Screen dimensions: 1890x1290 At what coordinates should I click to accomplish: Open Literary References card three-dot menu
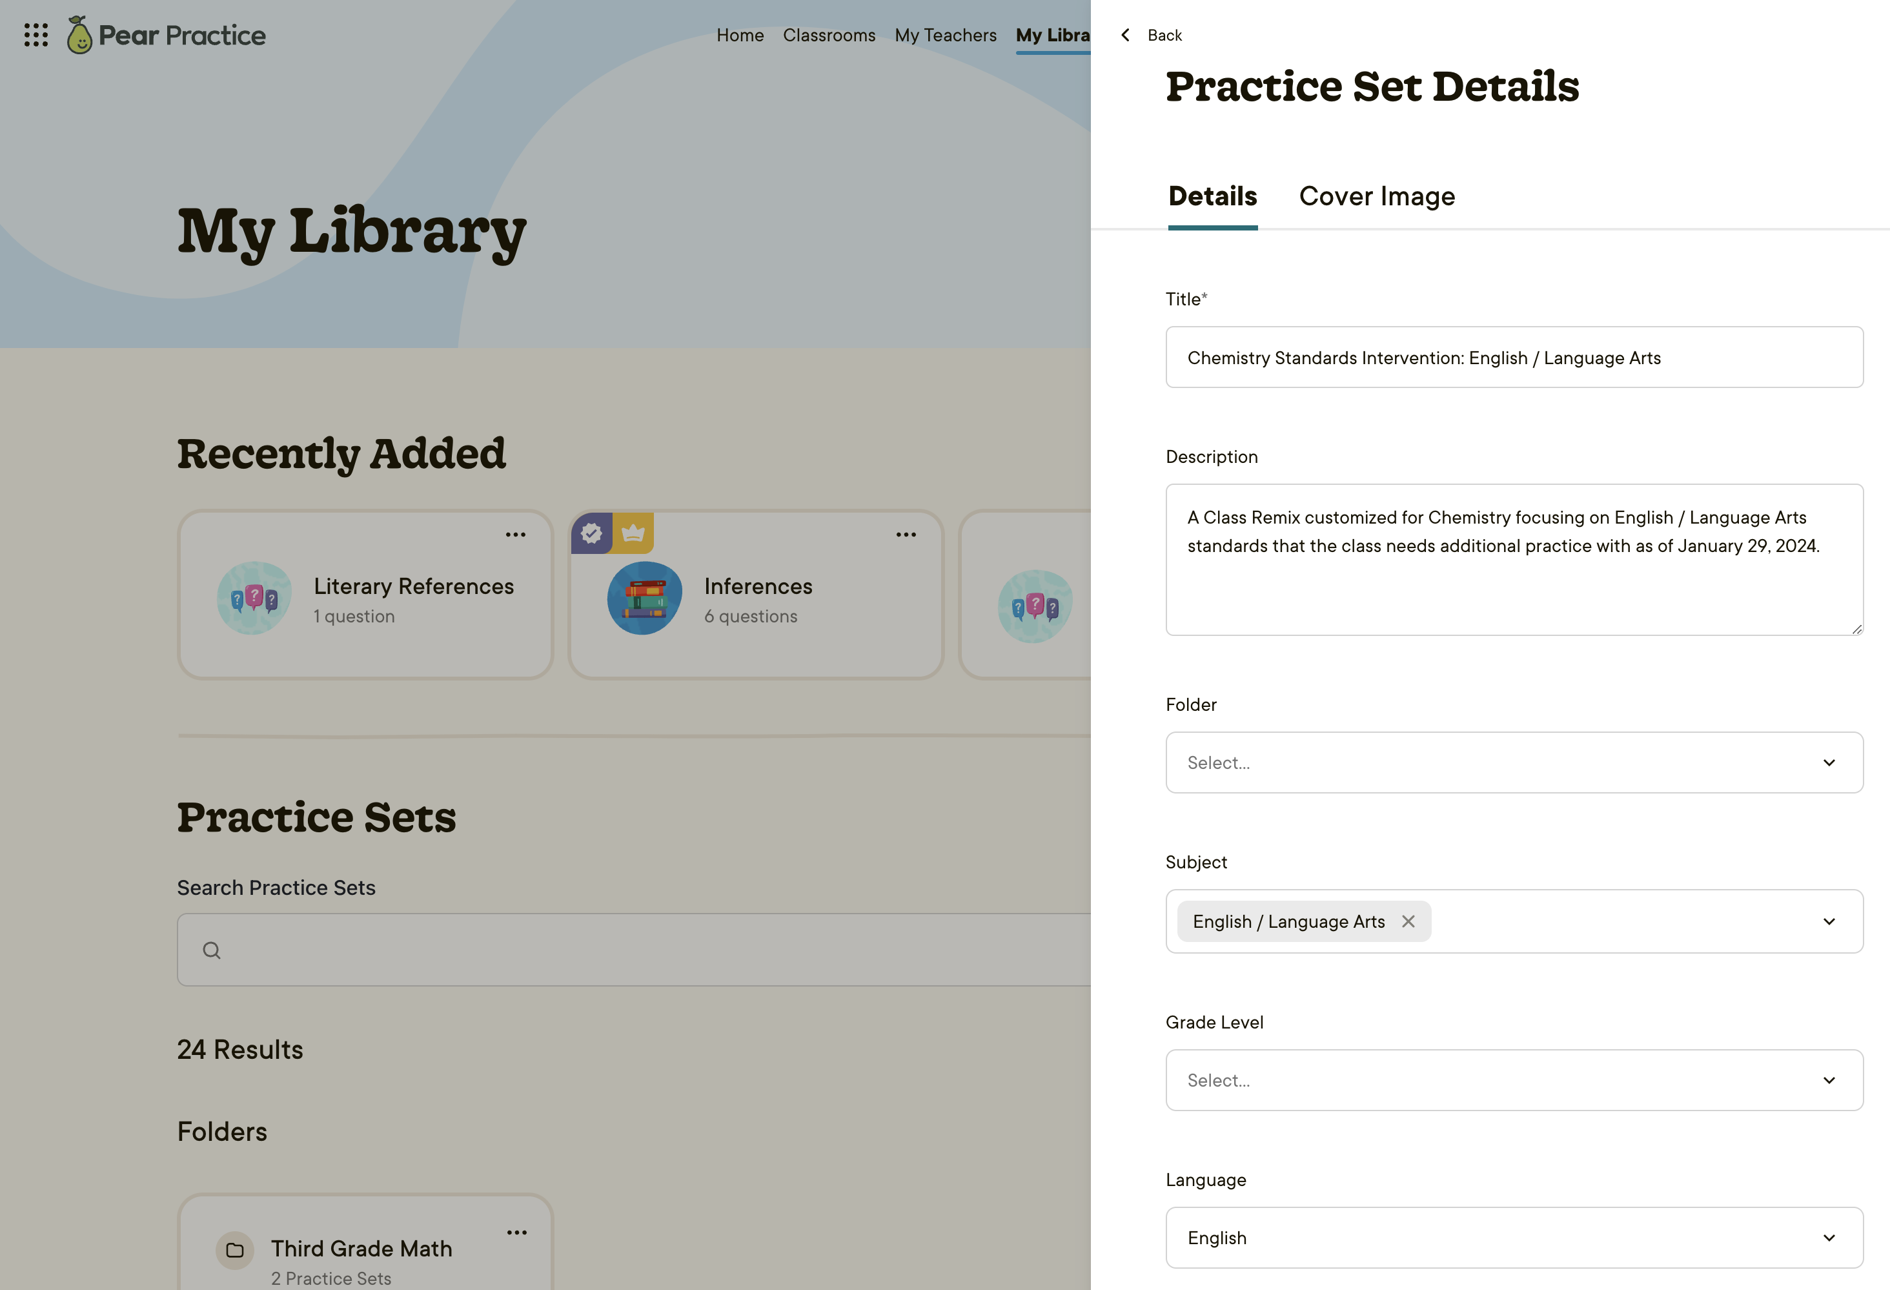coord(516,535)
